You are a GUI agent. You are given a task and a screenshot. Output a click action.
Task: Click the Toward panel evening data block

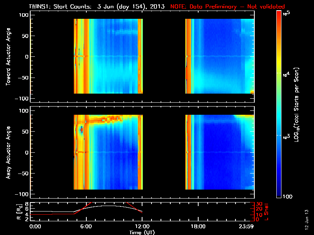(x=220, y=56)
